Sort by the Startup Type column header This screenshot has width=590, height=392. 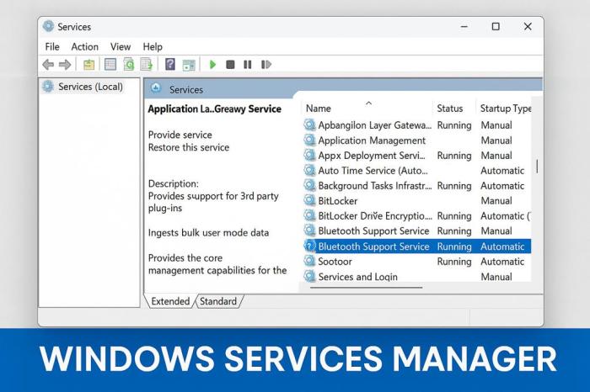(x=506, y=109)
